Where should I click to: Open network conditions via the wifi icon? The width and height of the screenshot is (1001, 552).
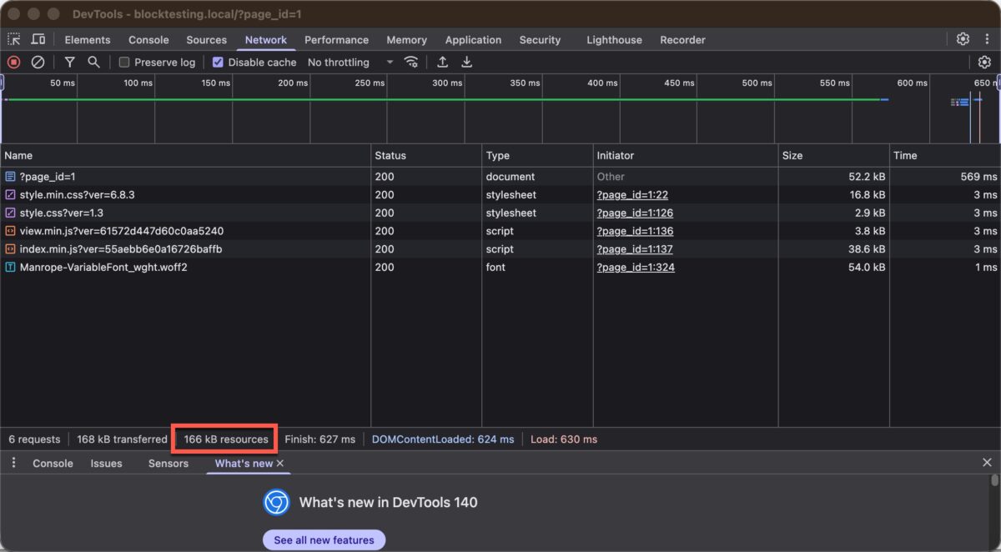click(x=411, y=62)
